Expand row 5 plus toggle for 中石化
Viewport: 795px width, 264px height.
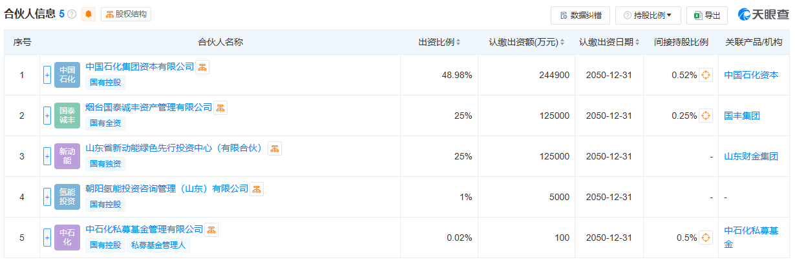pyautogui.click(x=47, y=238)
